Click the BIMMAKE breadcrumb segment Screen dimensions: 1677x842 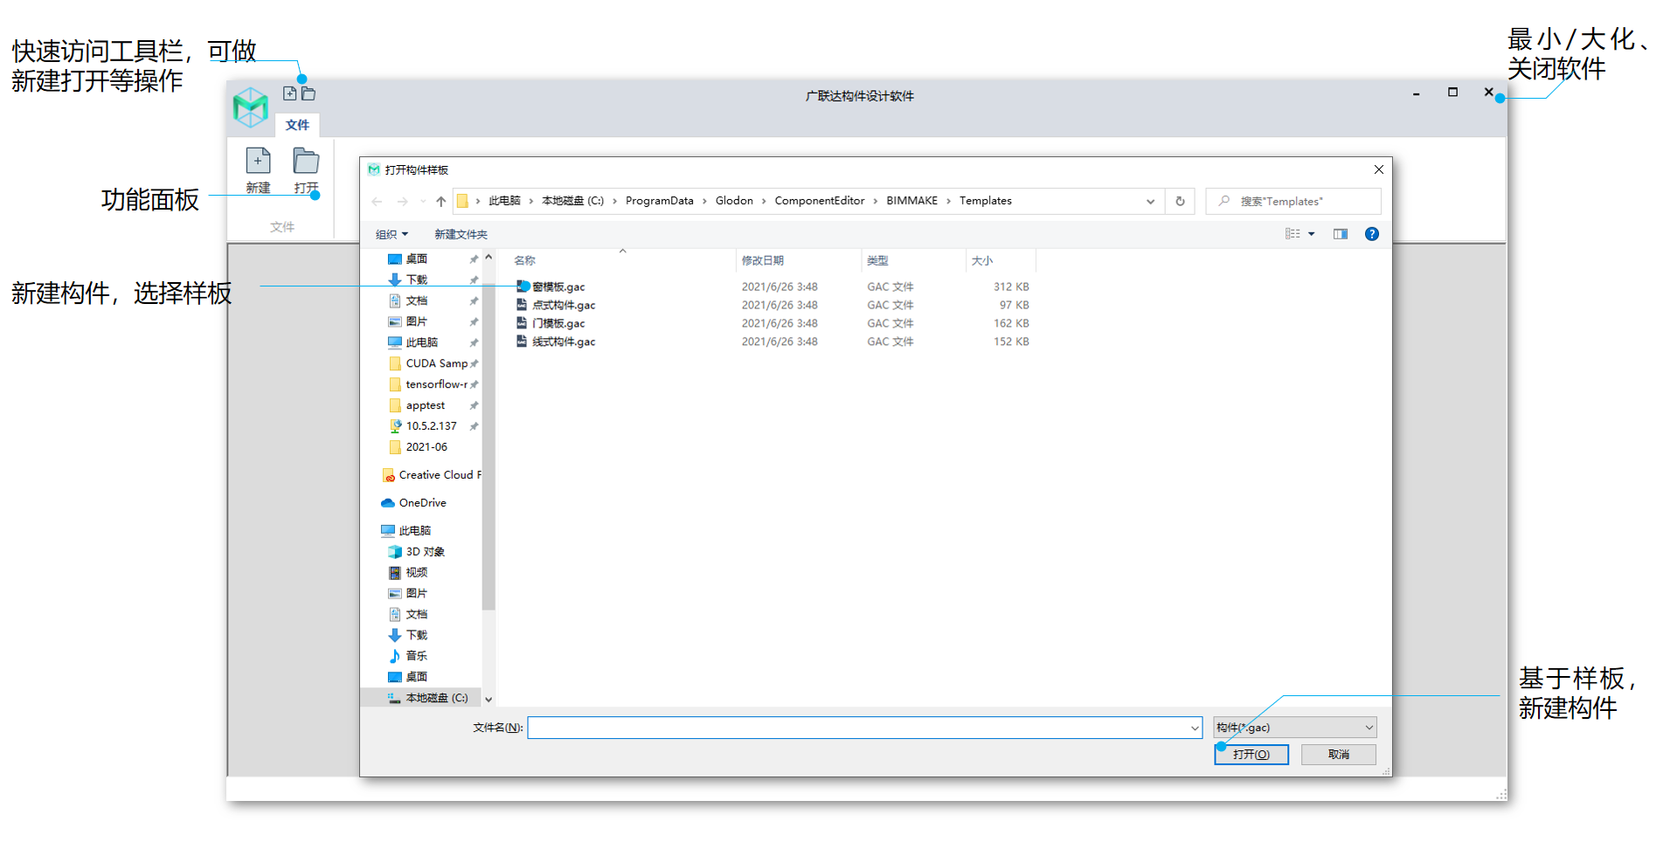click(911, 201)
